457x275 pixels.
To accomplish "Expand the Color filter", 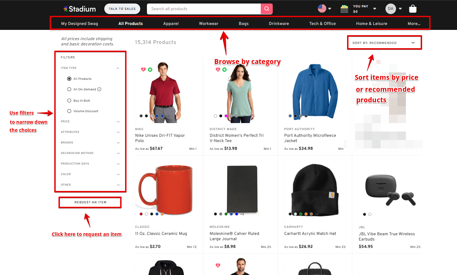I will [90, 174].
